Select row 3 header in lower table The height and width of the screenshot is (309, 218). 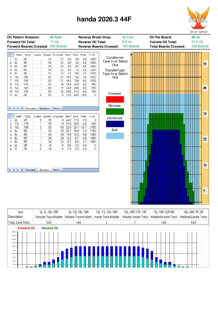coord(11,127)
